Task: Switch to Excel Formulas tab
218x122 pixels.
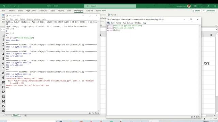Action: pyautogui.click(x=43, y=11)
